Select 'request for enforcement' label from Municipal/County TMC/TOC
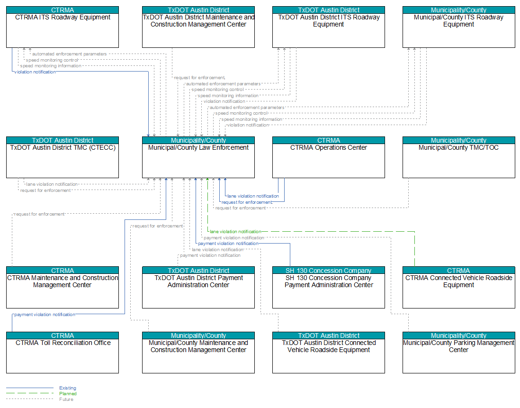This screenshot has height=408, width=520. 241,208
